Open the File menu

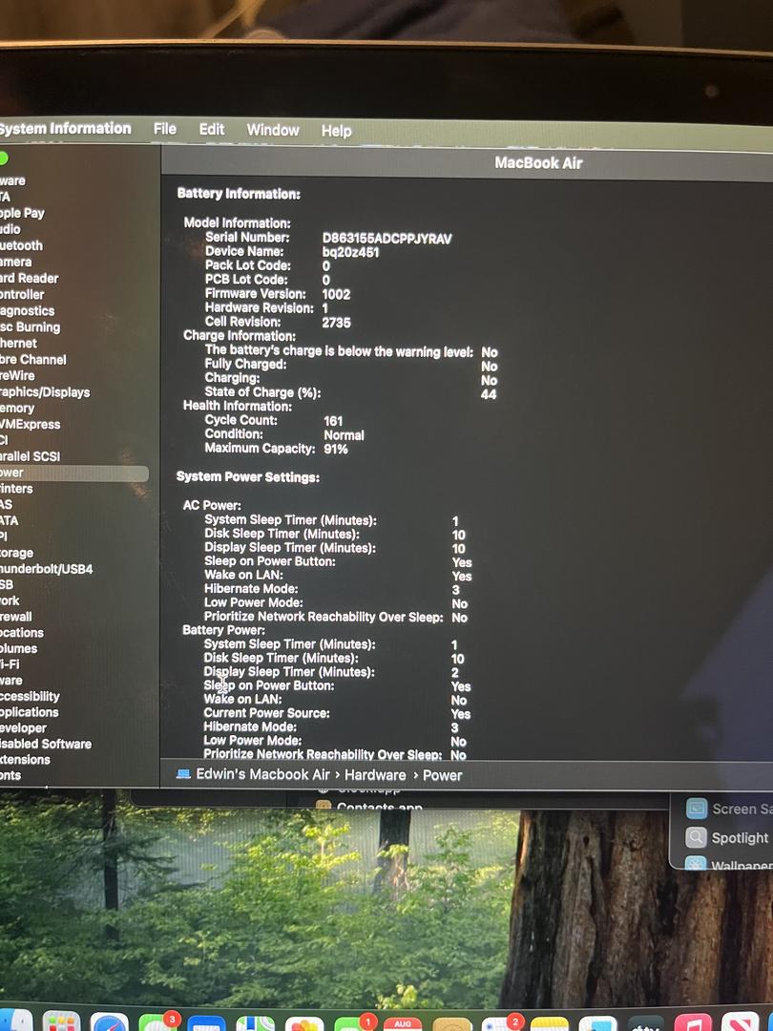(x=165, y=129)
